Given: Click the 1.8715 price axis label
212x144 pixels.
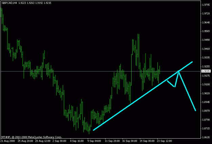Looking at the screenshot, I should [x=206, y=128].
